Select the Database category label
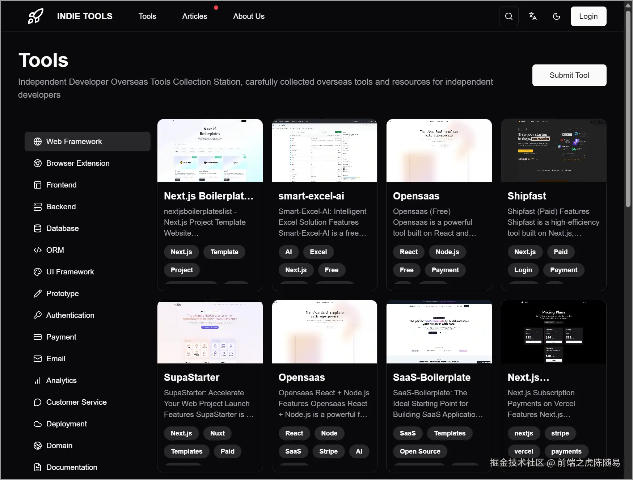This screenshot has width=633, height=480. (63, 228)
